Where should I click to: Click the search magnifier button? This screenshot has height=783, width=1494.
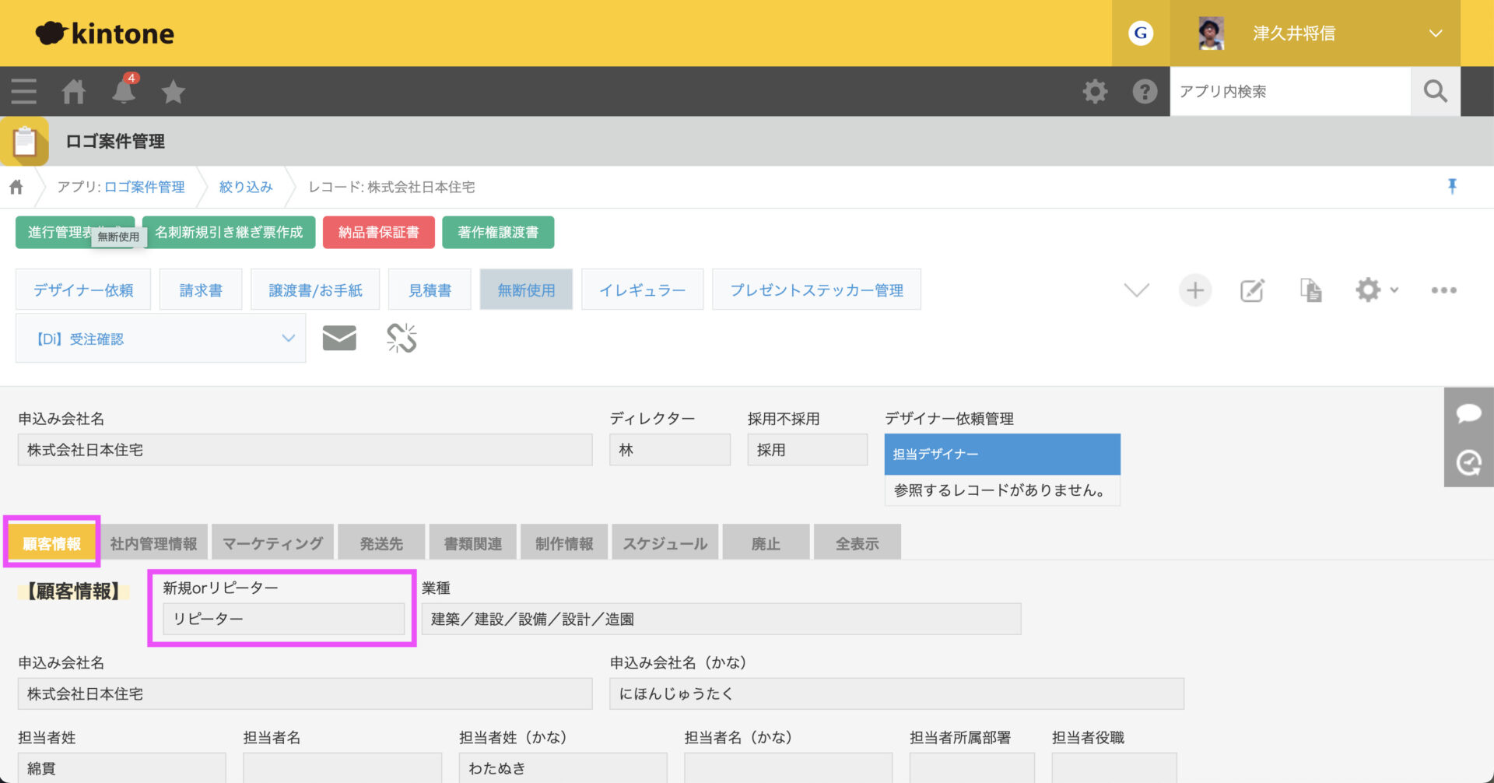tap(1436, 92)
